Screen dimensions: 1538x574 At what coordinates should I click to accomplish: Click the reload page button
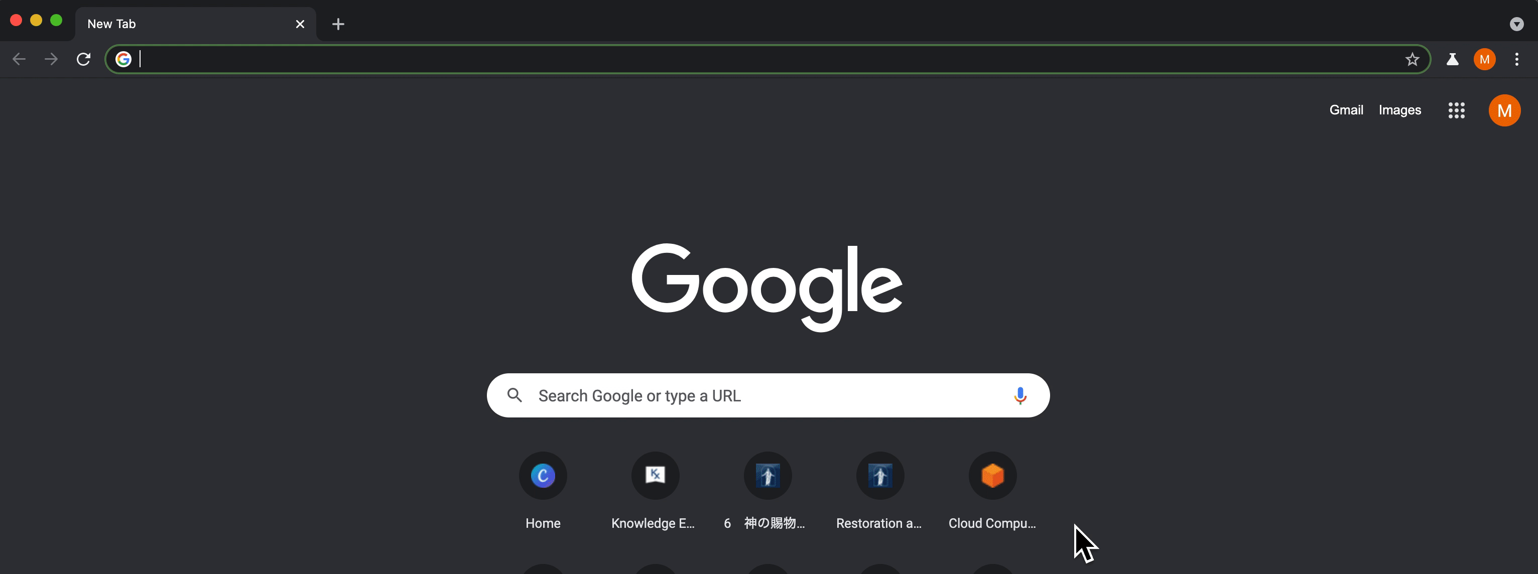[x=83, y=59]
